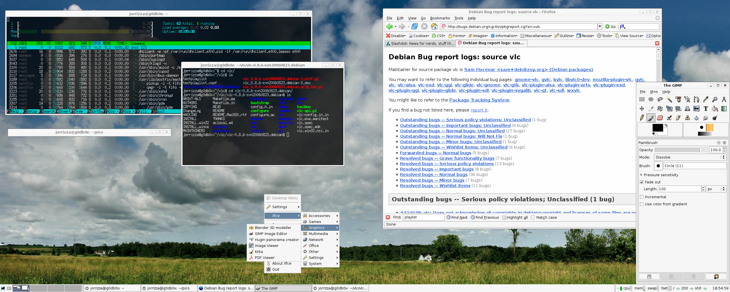Enable Use color from gradient
The image size is (730, 292).
[642, 204]
